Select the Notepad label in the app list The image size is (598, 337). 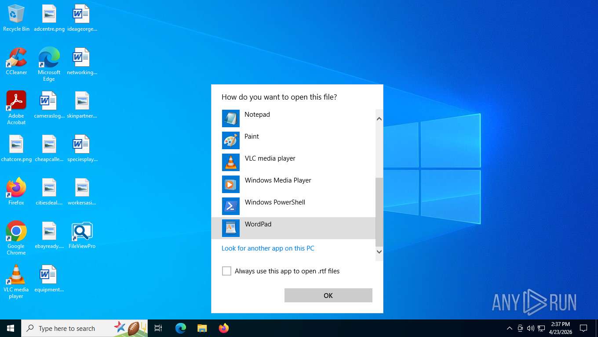[x=257, y=115]
